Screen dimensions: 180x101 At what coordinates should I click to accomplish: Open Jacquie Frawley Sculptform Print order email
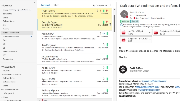(75, 59)
